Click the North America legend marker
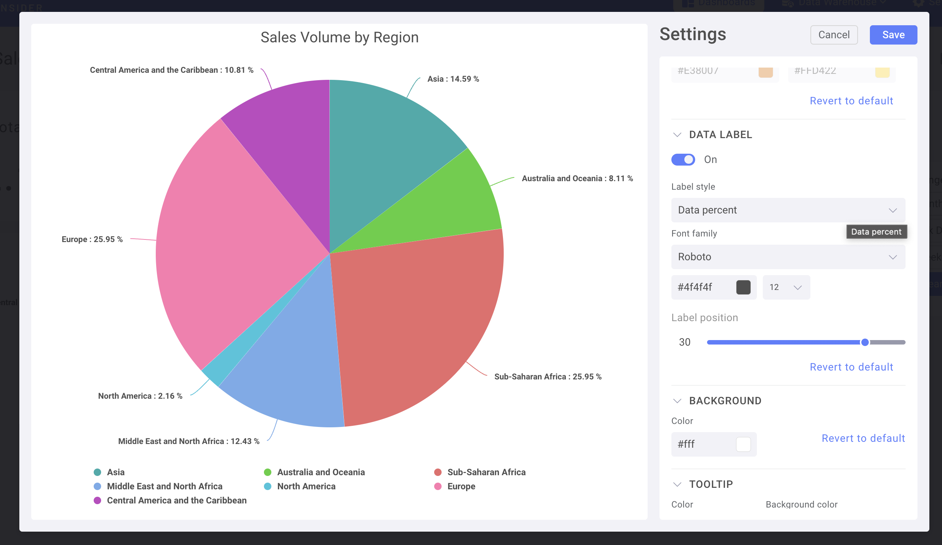 point(268,486)
